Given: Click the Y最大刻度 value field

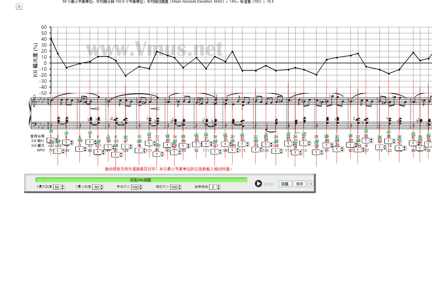Looking at the screenshot, I should (x=57, y=187).
